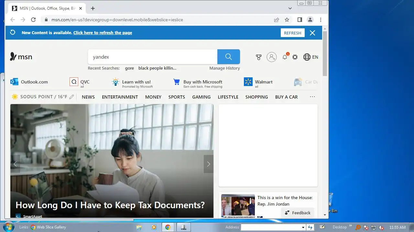Open the NEWS section
This screenshot has width=414, height=232.
coord(88,97)
